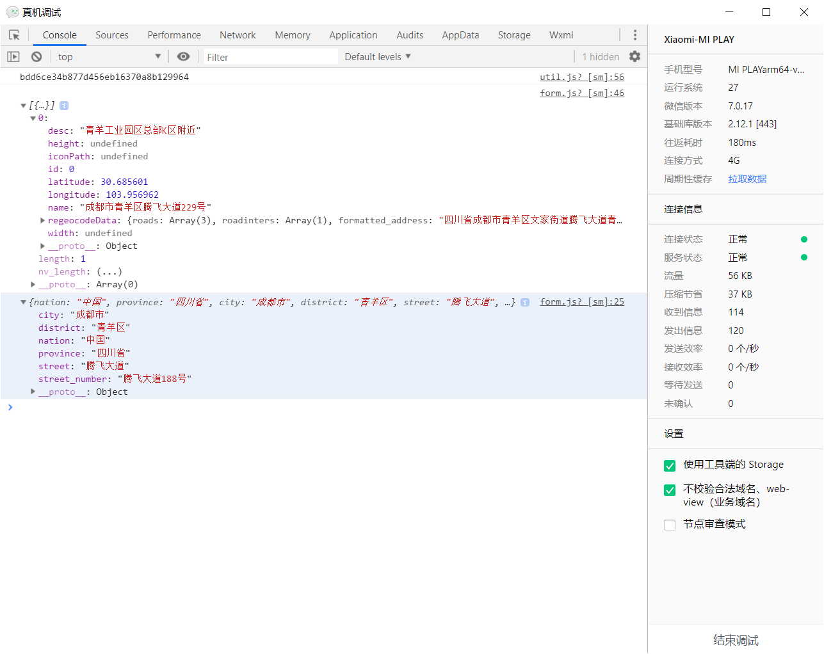Select the hash bdd6ce34b877d456eb16370a8b129964
Viewport: 824px width, 654px height.
click(104, 77)
